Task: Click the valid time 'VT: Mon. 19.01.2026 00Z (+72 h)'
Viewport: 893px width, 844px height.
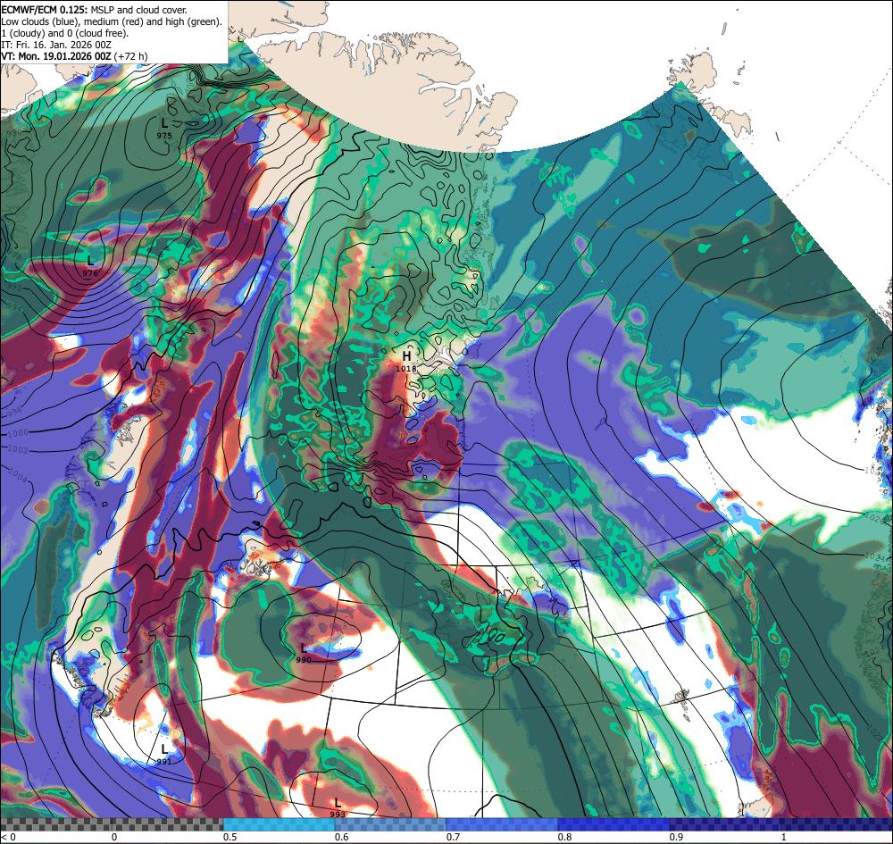Action: [x=75, y=55]
